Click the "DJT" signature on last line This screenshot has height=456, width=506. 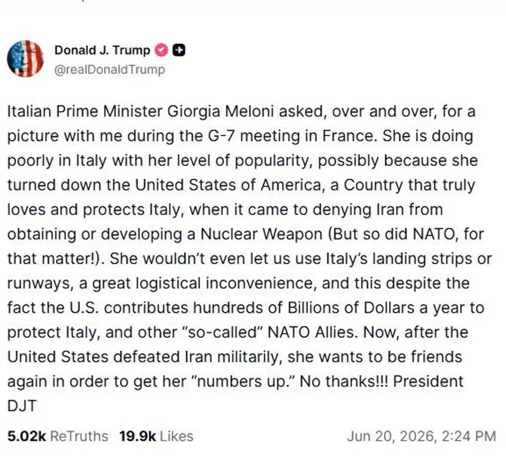pyautogui.click(x=22, y=406)
